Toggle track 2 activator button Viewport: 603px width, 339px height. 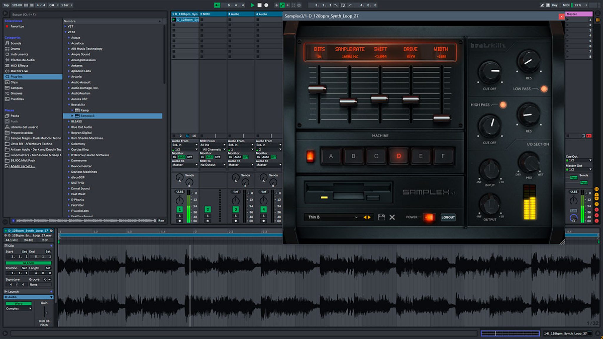click(x=208, y=209)
